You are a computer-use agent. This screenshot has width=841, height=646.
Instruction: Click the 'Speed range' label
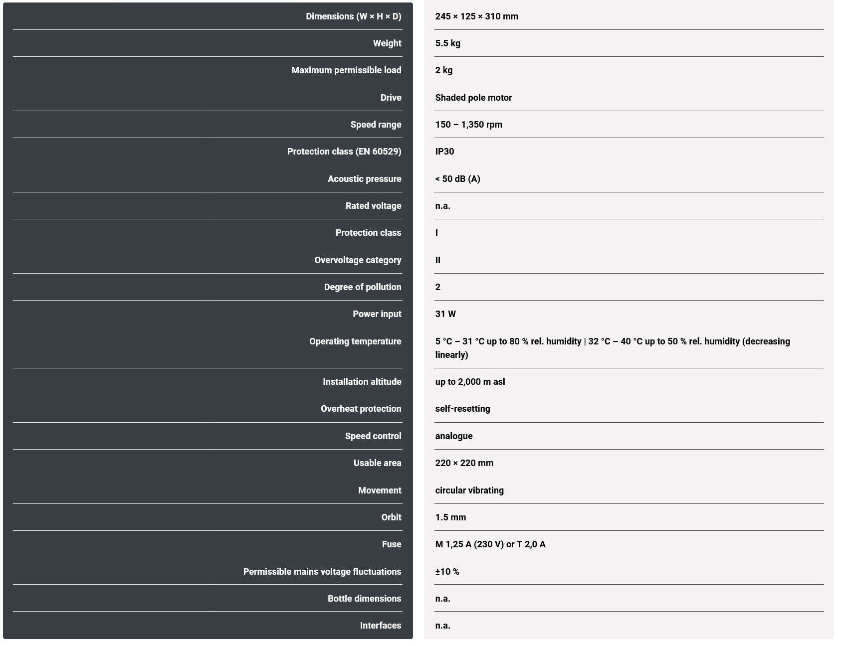tap(376, 125)
